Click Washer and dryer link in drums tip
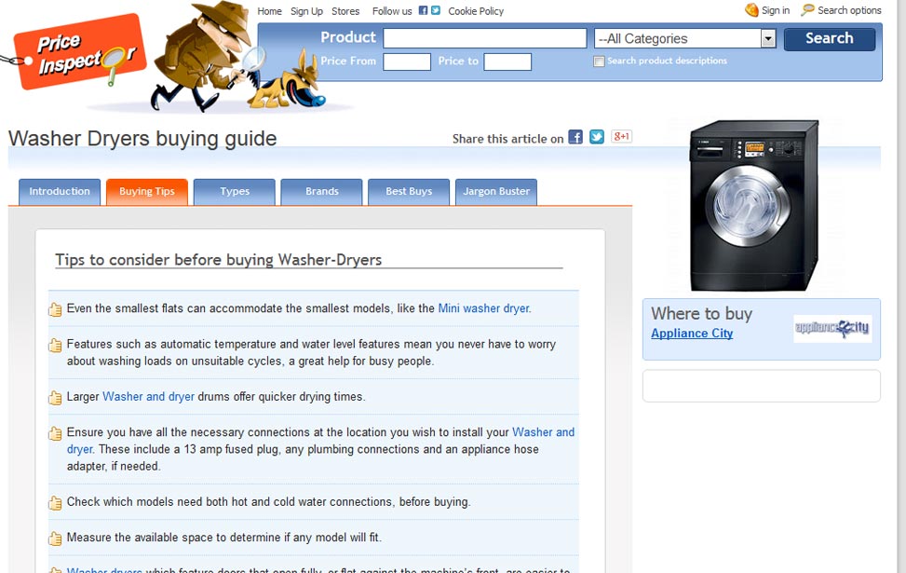This screenshot has height=573, width=906. point(148,397)
